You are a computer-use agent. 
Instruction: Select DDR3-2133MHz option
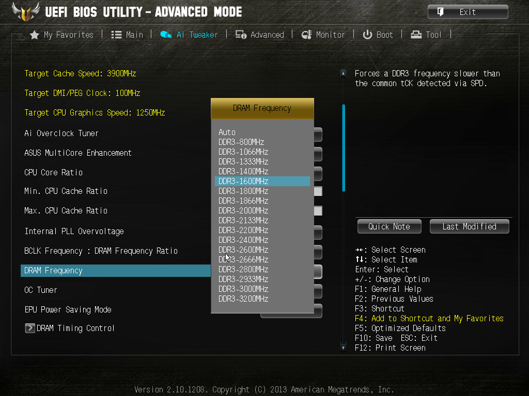tap(262, 220)
